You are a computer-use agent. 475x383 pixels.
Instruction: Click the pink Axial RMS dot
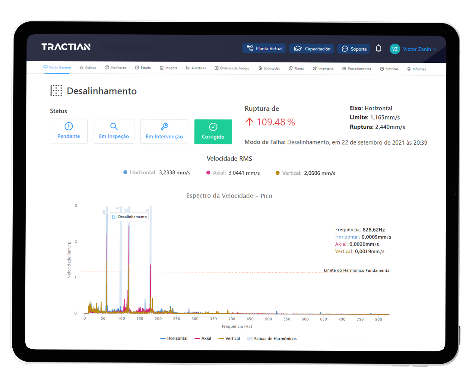pyautogui.click(x=208, y=173)
